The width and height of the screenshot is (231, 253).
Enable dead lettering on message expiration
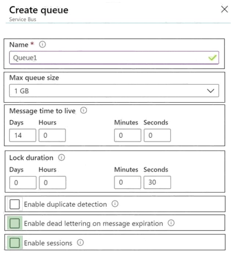(x=15, y=223)
